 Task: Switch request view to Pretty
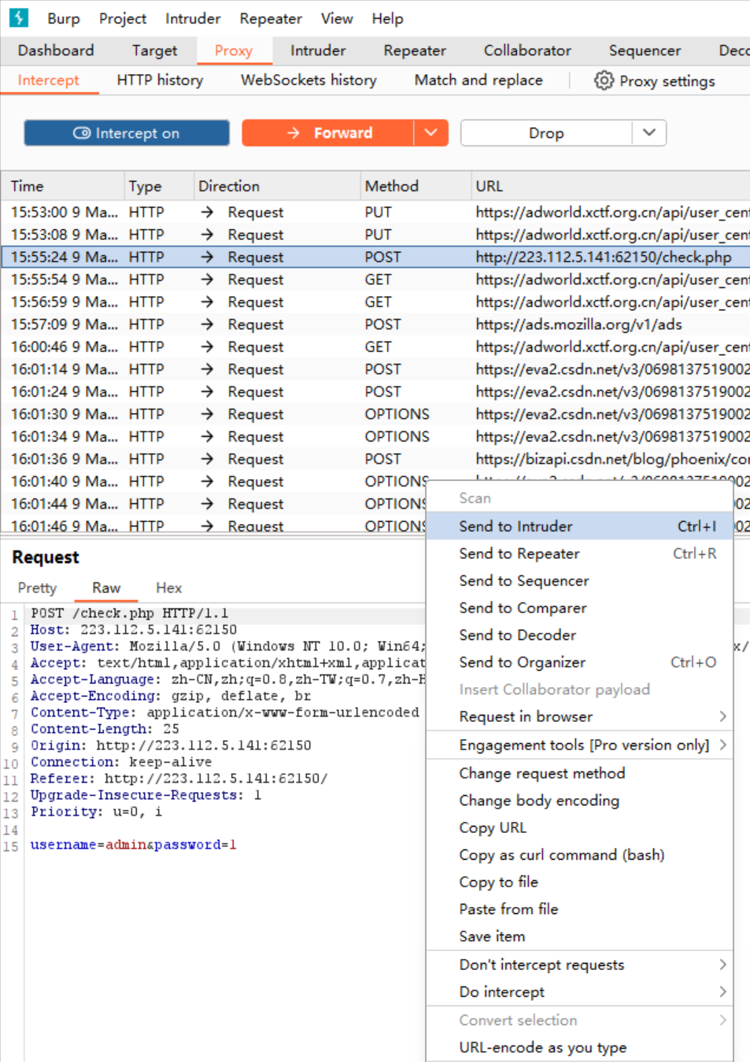(37, 588)
